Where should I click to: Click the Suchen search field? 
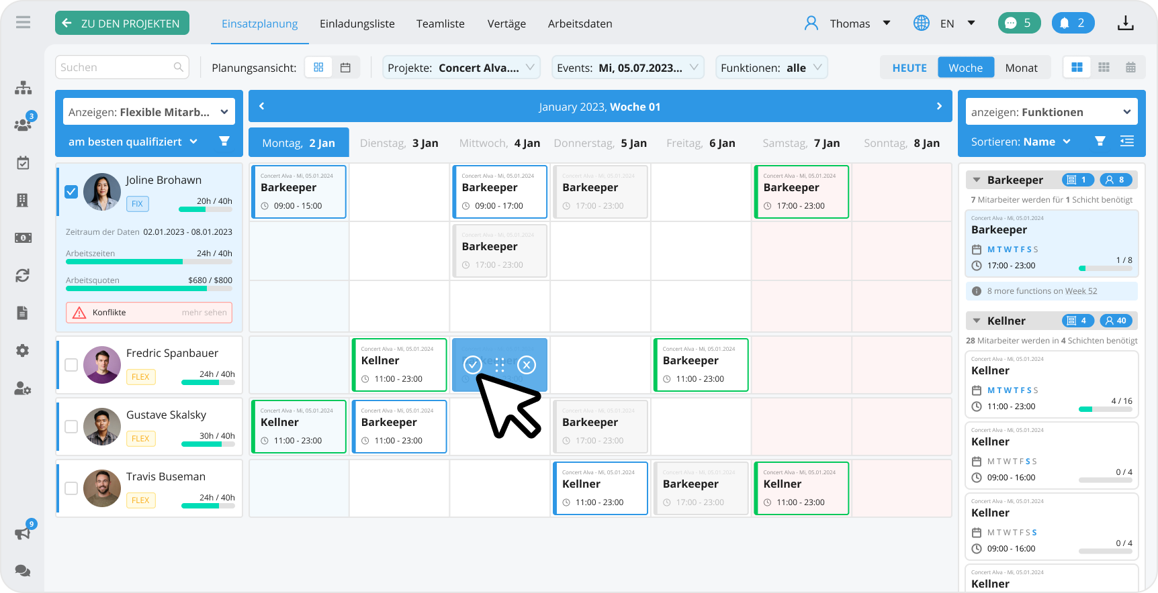[x=114, y=67]
